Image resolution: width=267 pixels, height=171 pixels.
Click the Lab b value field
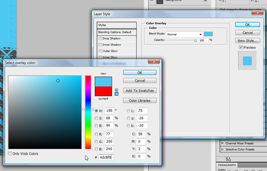point(142,126)
